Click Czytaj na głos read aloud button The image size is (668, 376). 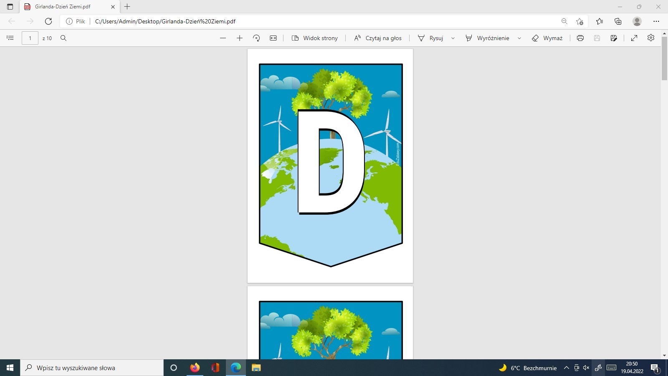(378, 38)
